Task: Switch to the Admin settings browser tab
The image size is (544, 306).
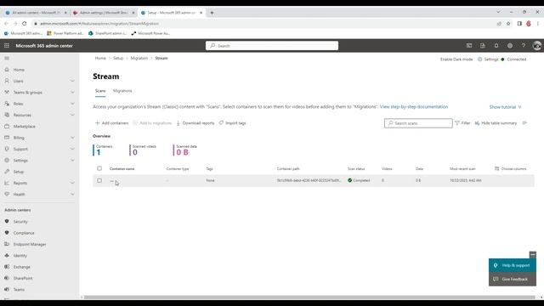Action: click(x=104, y=13)
